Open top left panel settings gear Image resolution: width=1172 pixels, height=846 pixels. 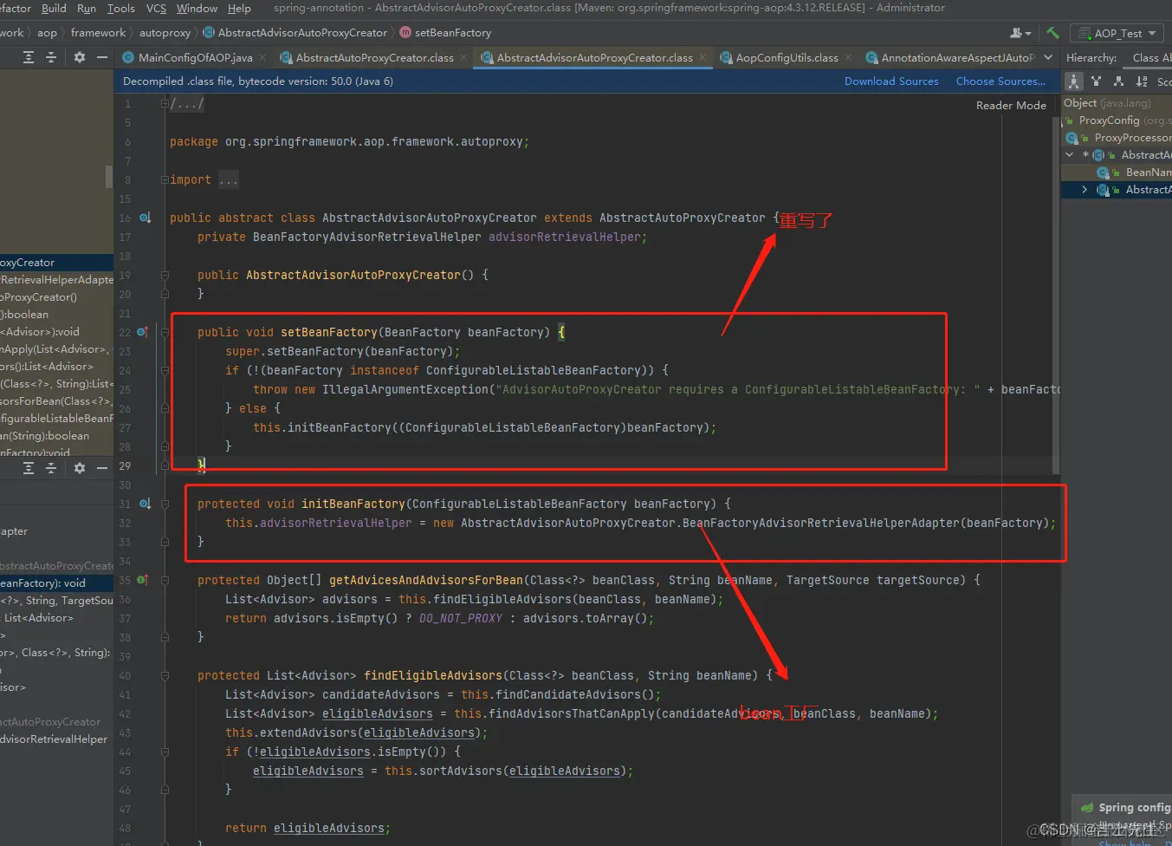pyautogui.click(x=80, y=57)
